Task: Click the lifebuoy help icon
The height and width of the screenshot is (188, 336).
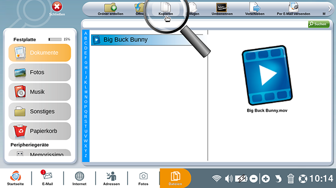Action: coord(303,179)
